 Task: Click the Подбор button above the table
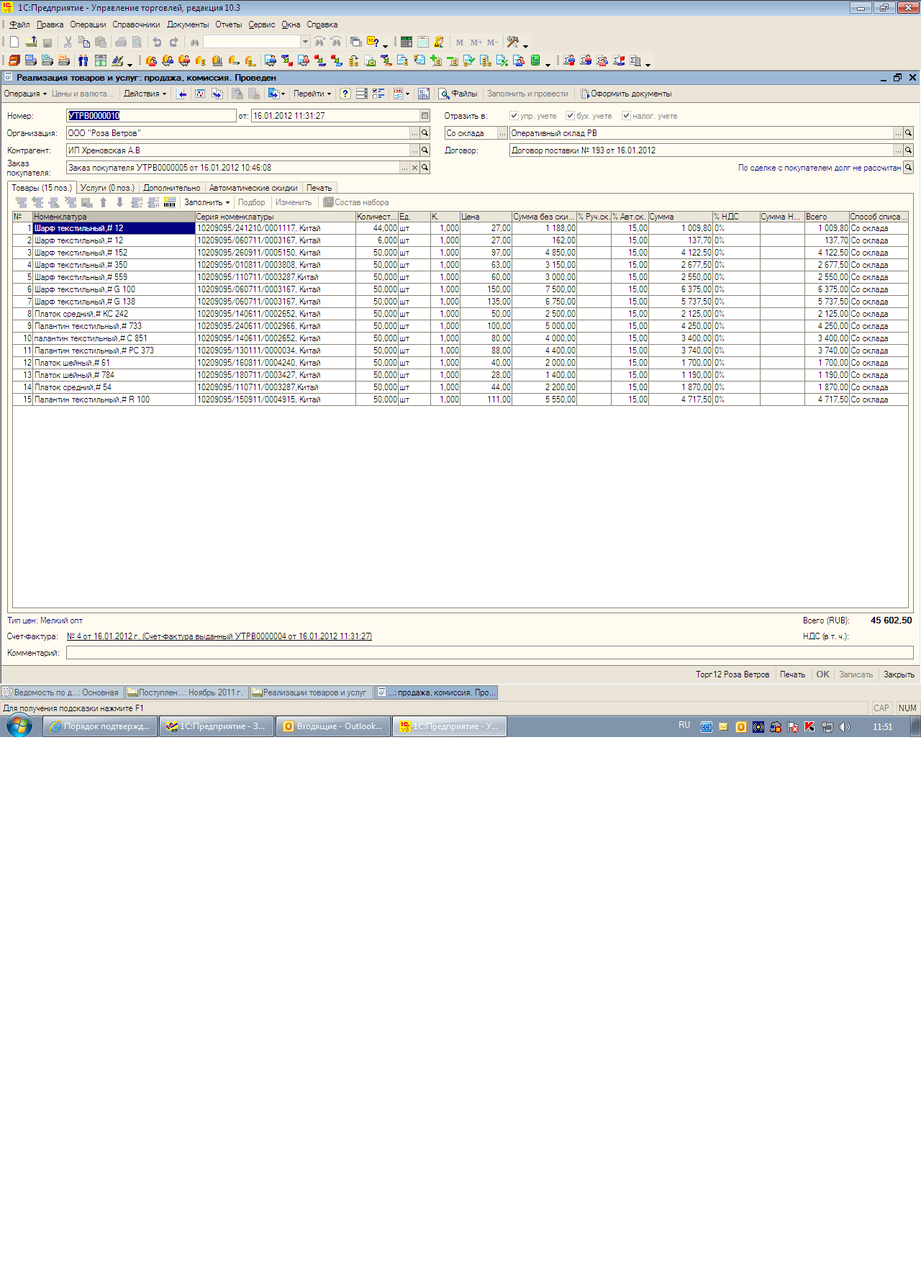252,202
